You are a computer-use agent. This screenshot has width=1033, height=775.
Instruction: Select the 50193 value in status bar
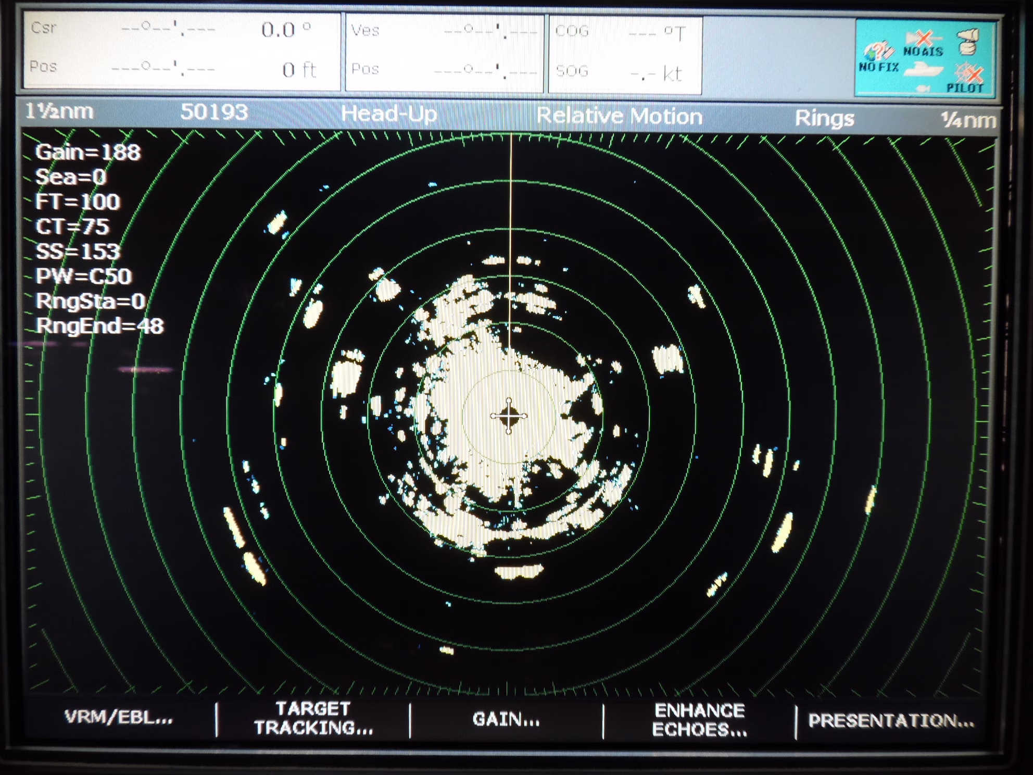point(214,112)
